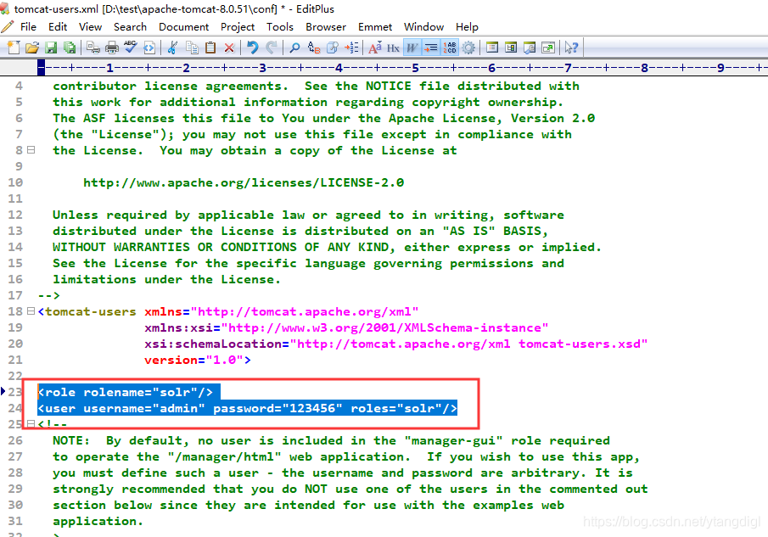Delete selection with the red X icon
Screen dimensions: 768x537
pyautogui.click(x=229, y=48)
